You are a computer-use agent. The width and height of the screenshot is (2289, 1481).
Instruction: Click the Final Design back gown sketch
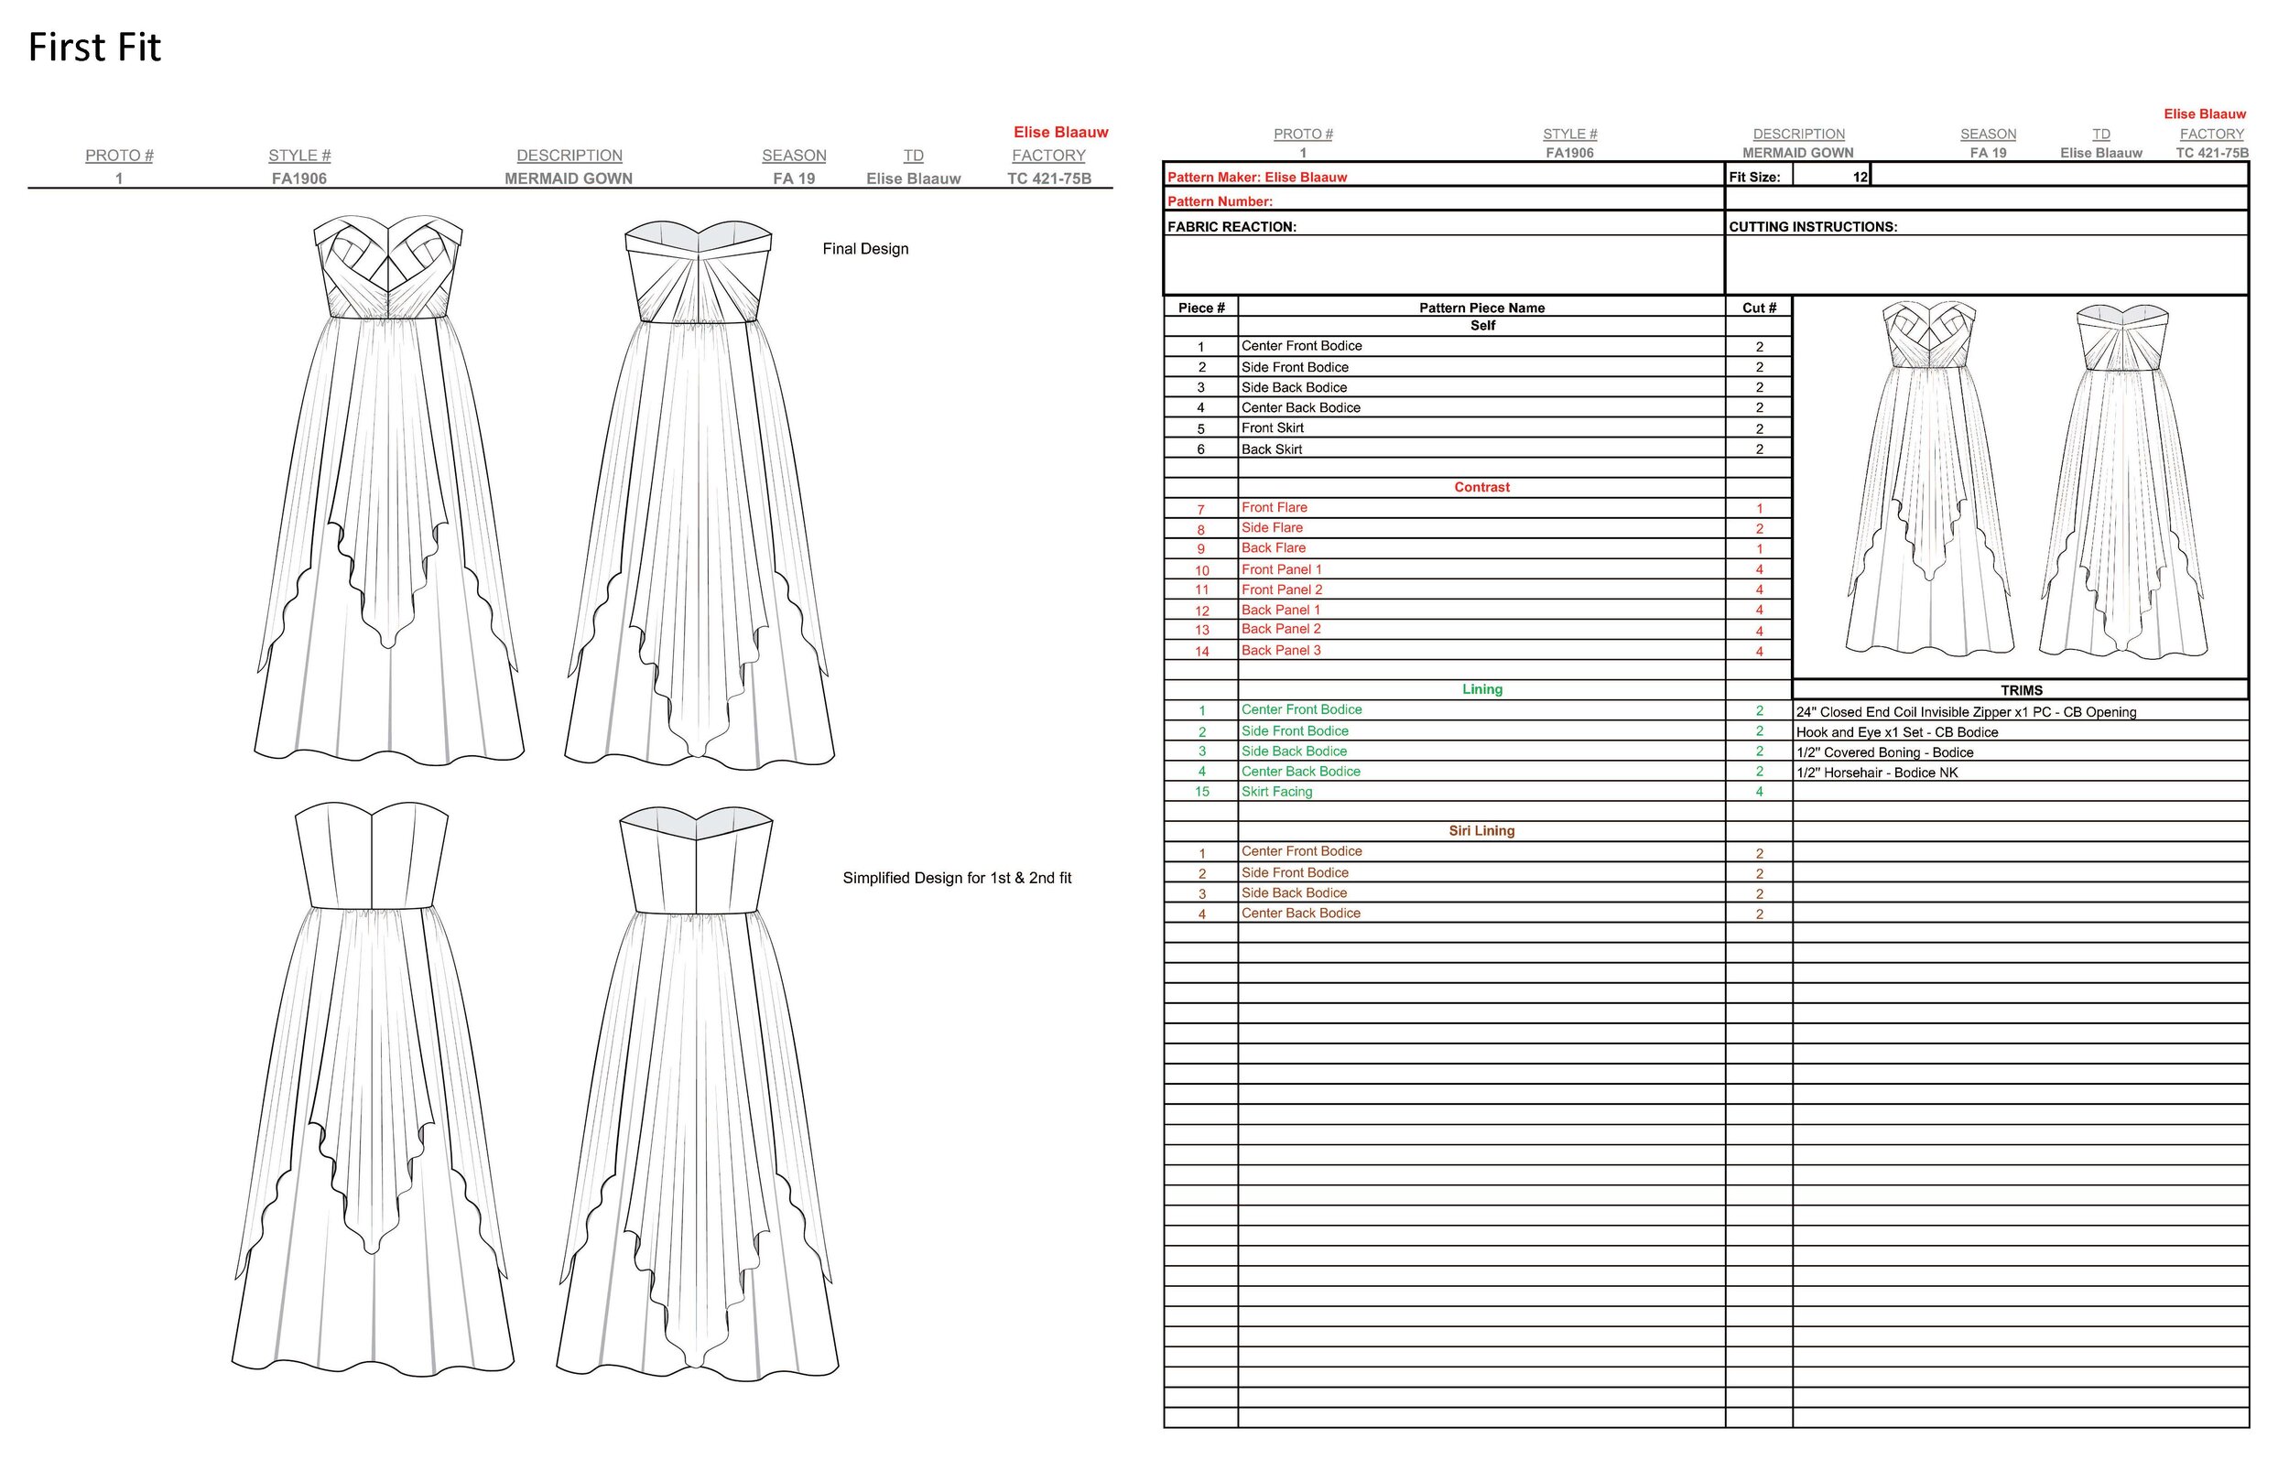pyautogui.click(x=700, y=495)
